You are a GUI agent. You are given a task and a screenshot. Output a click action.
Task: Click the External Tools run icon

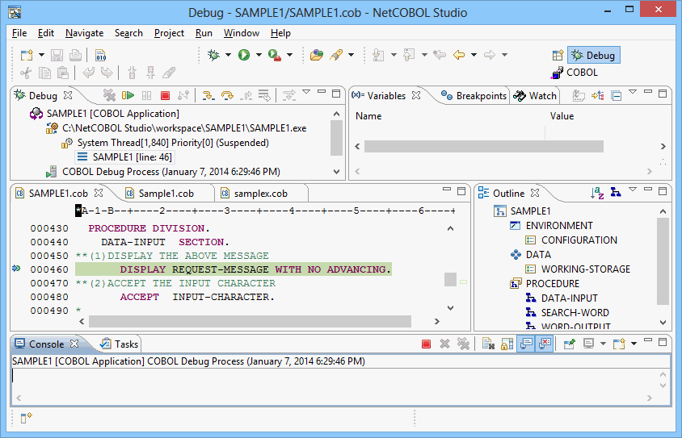275,55
